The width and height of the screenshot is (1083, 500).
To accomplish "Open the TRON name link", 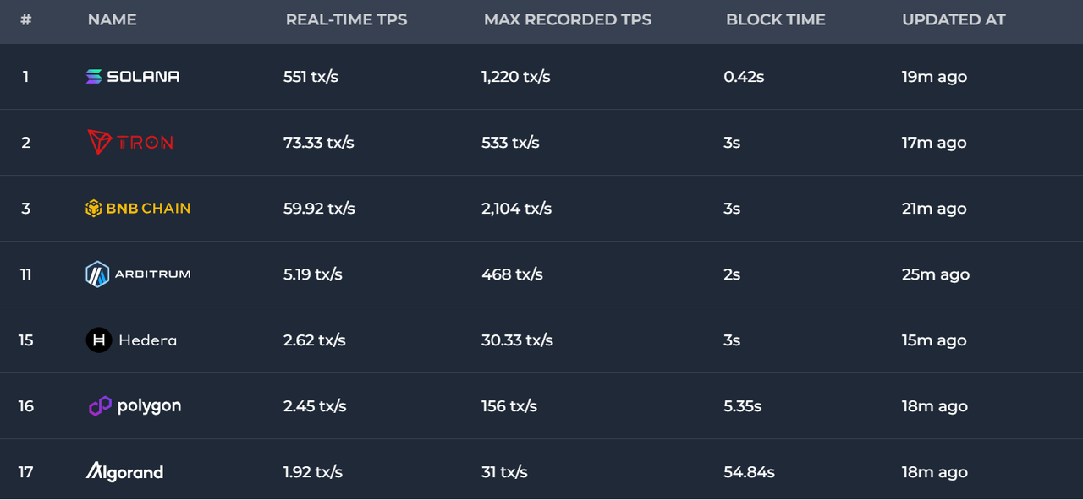I will [x=146, y=143].
